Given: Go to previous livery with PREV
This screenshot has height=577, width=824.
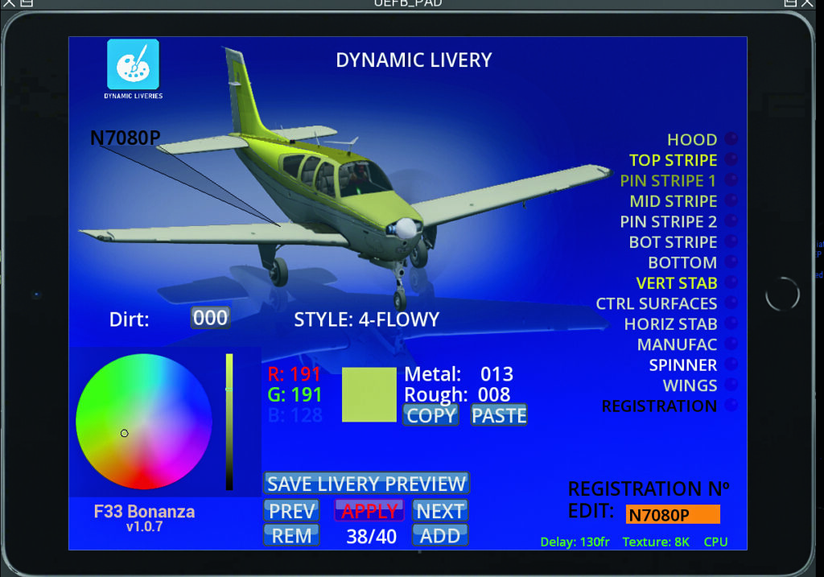Looking at the screenshot, I should point(292,511).
